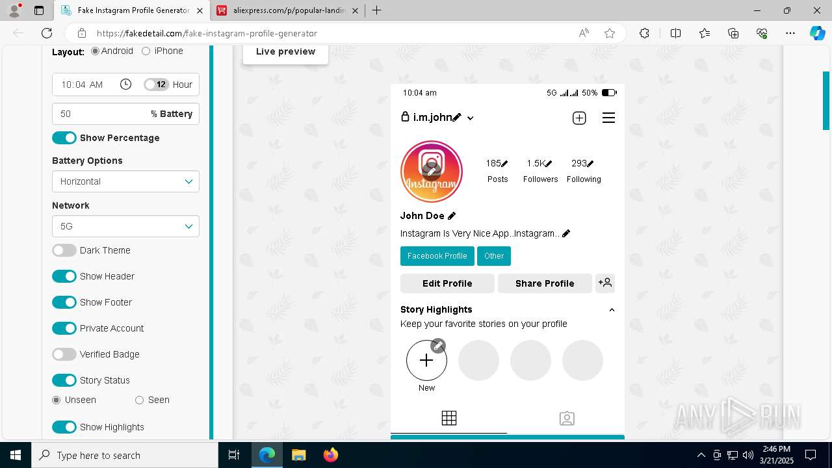The height and width of the screenshot is (468, 832).
Task: Click the Windows Start button
Action: click(x=15, y=455)
